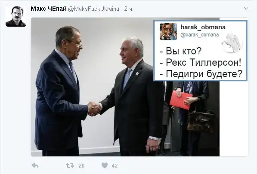The image size is (257, 174).
Task: Retweet using the retweet arrows icon
Action: tap(70, 165)
